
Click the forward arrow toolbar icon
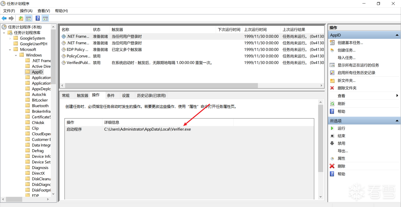[x=11, y=18]
